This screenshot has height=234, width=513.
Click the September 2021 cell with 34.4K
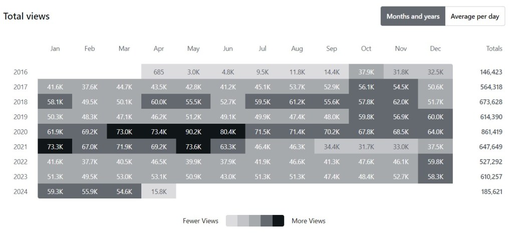[x=332, y=147]
